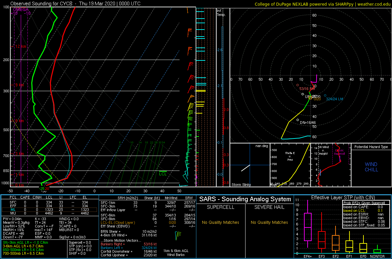Click the 53/16 RM hodograph label

(x=307, y=89)
